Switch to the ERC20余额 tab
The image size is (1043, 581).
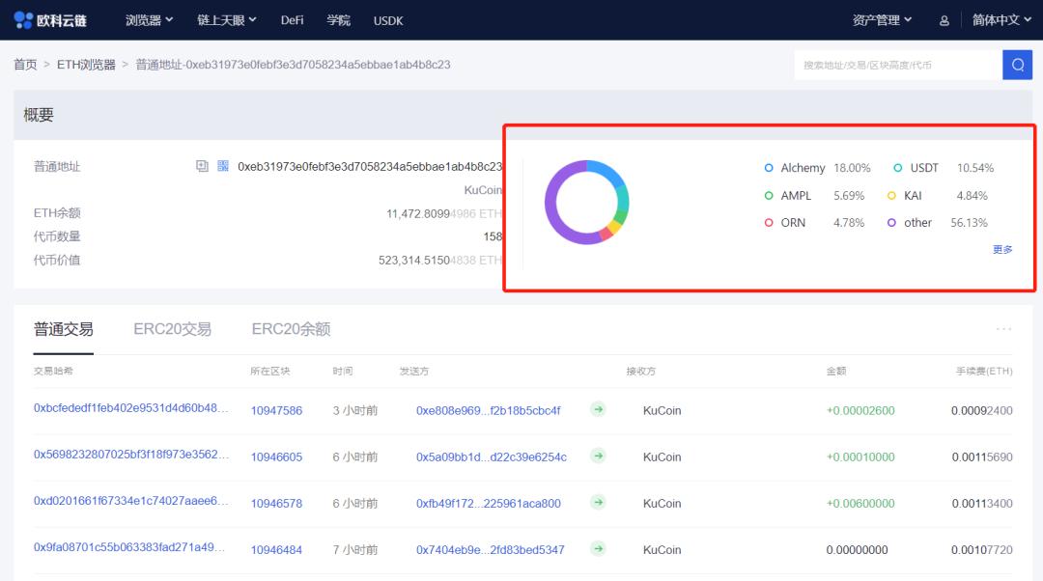pyautogui.click(x=291, y=329)
